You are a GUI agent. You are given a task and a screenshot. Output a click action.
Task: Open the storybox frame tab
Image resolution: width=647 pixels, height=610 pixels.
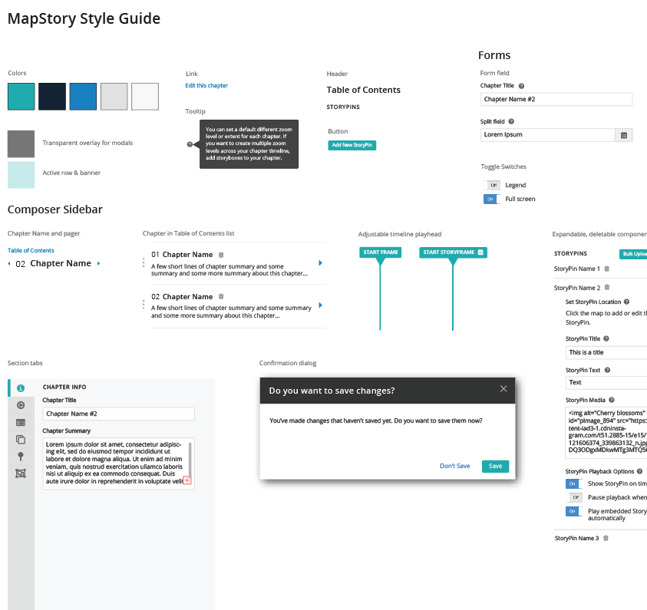pos(21,473)
